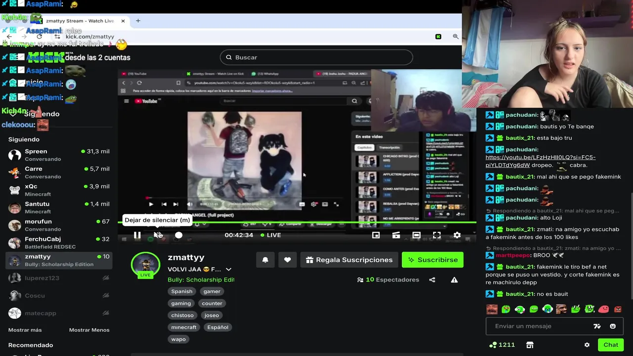Click Regala Suscripciones button

pyautogui.click(x=349, y=260)
